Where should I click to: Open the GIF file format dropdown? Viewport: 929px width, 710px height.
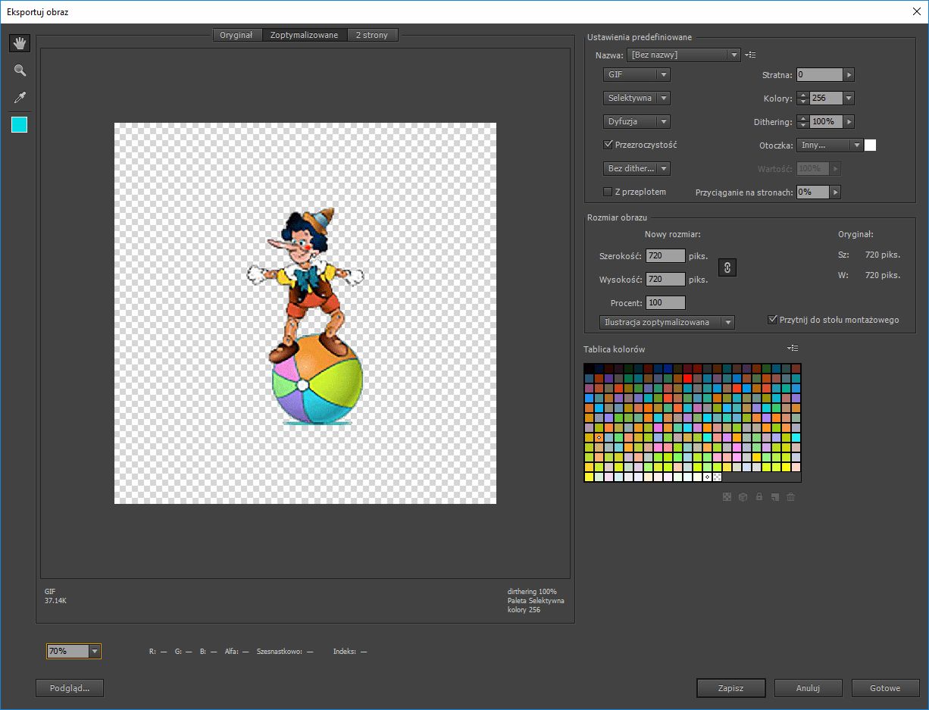coord(637,75)
